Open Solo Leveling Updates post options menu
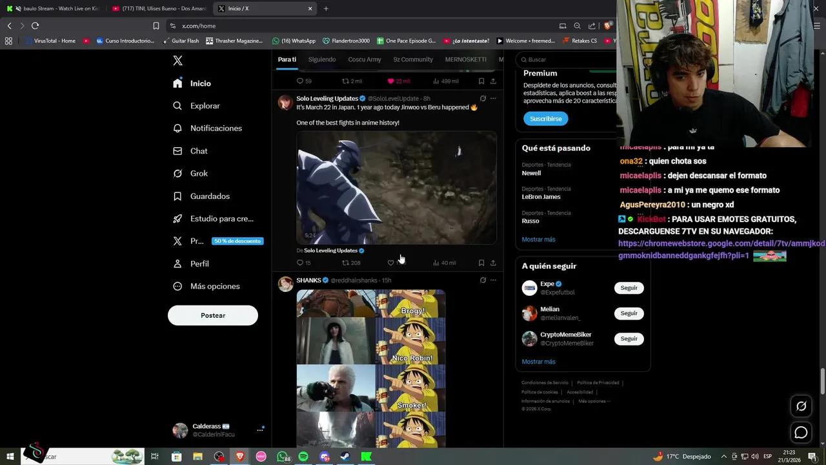Image resolution: width=826 pixels, height=465 pixels. coord(493,99)
